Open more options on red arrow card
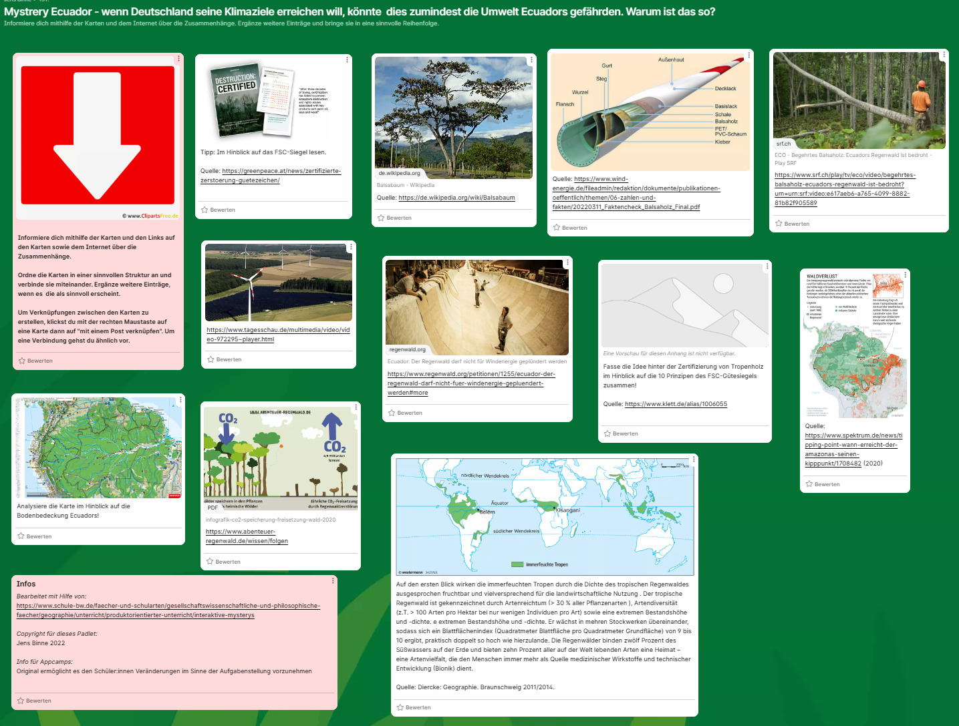The width and height of the screenshot is (959, 726). click(x=178, y=59)
